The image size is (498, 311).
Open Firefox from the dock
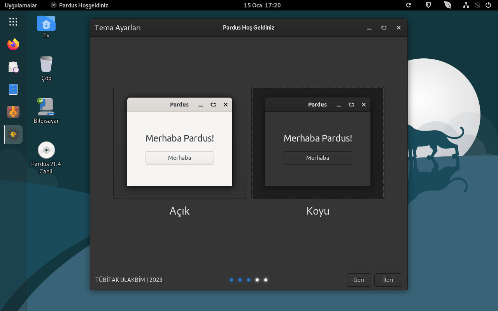(13, 44)
